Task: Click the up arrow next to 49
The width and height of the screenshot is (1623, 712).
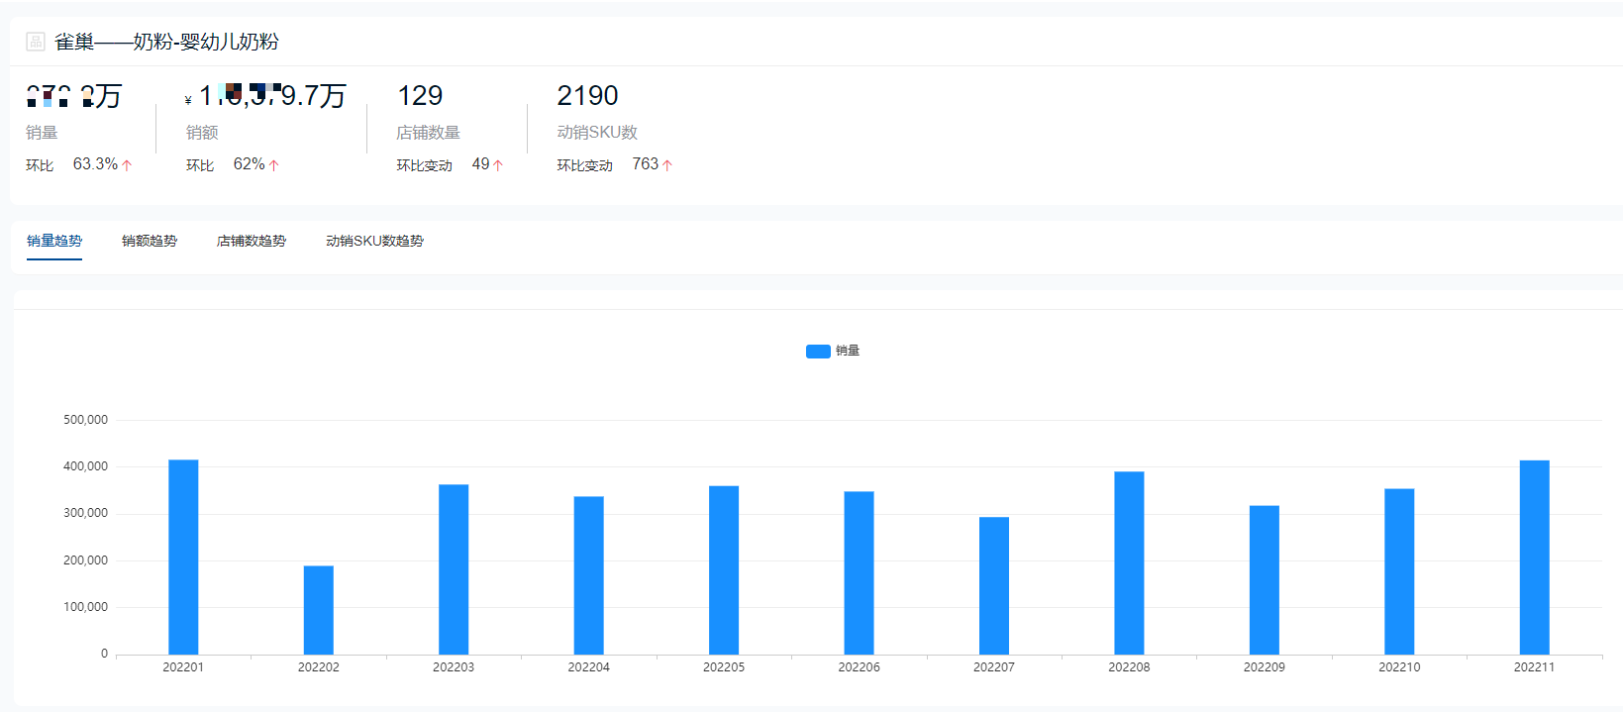Action: click(498, 165)
